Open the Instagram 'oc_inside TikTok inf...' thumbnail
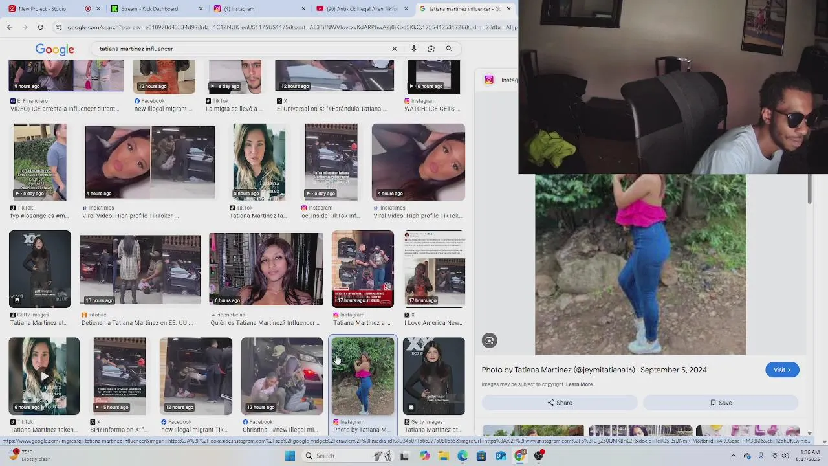Image resolution: width=828 pixels, height=466 pixels. [x=331, y=162]
